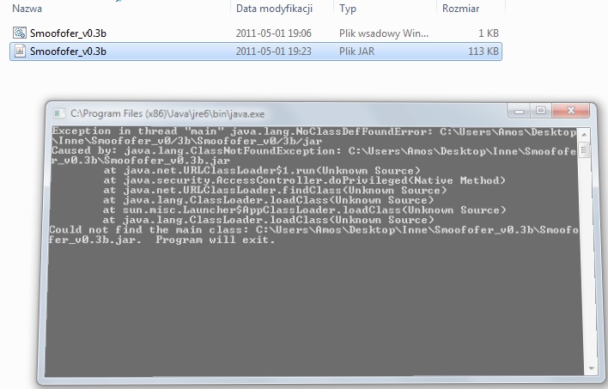Click the java.exe console title bar text
The width and height of the screenshot is (608, 389).
(x=167, y=113)
